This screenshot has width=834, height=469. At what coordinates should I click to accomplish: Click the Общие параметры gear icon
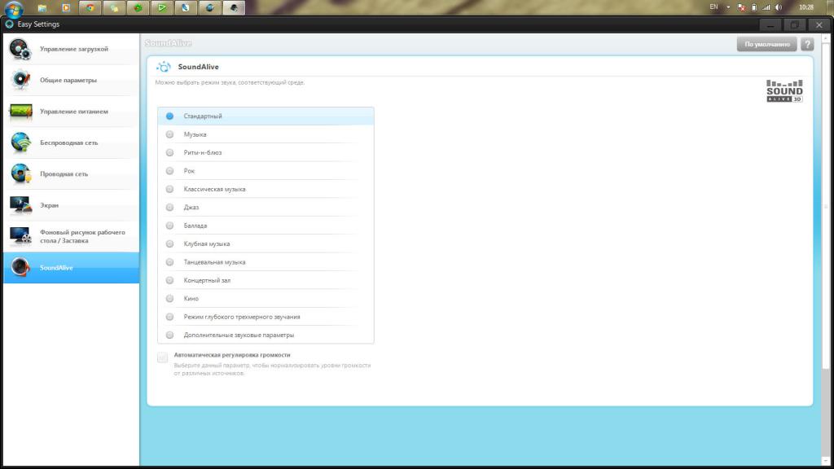point(20,80)
